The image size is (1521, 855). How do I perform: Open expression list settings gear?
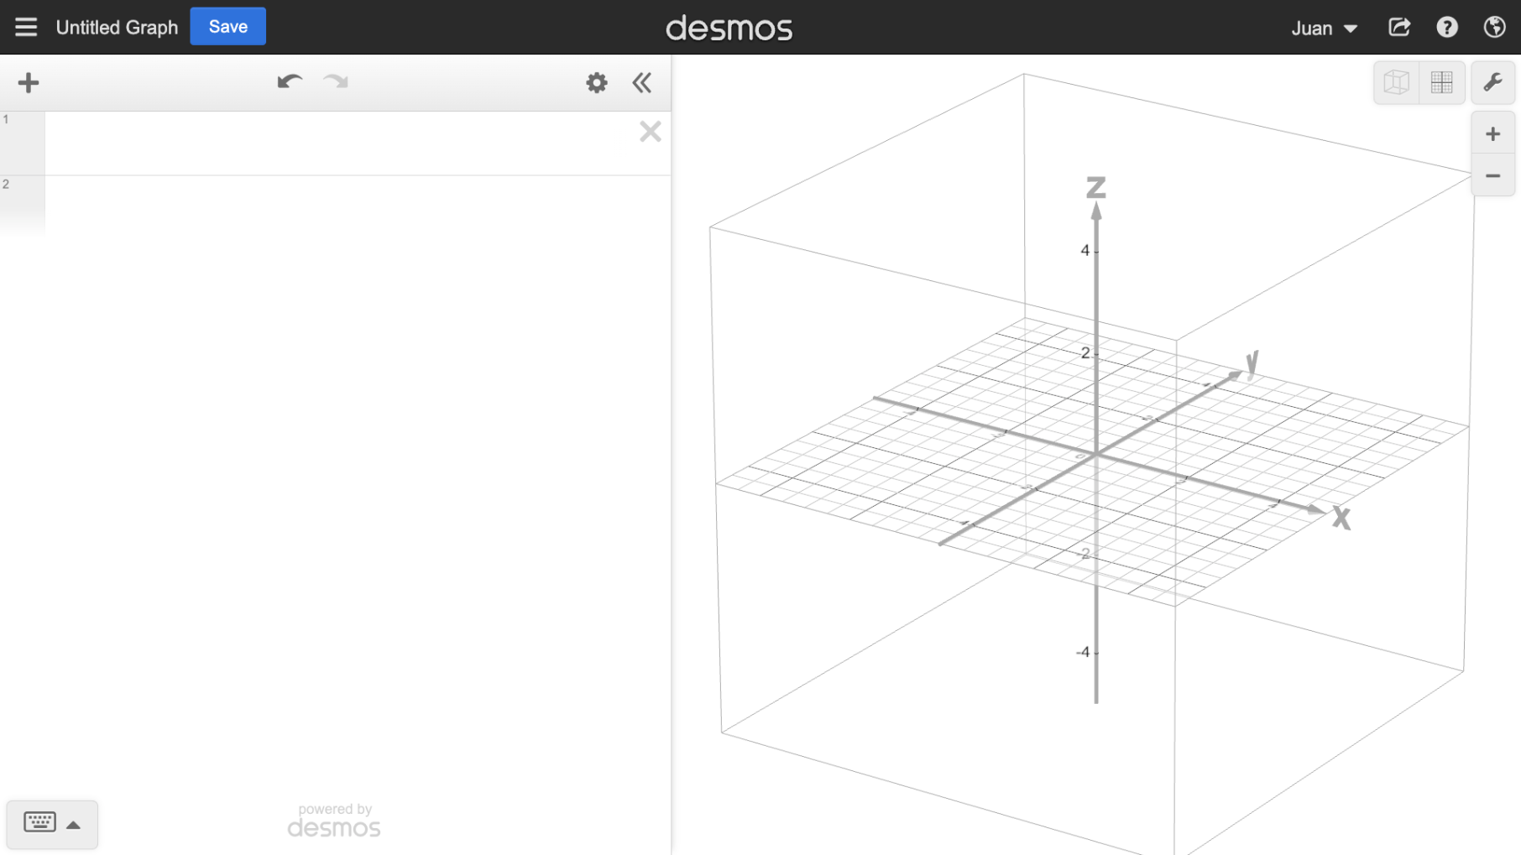596,82
